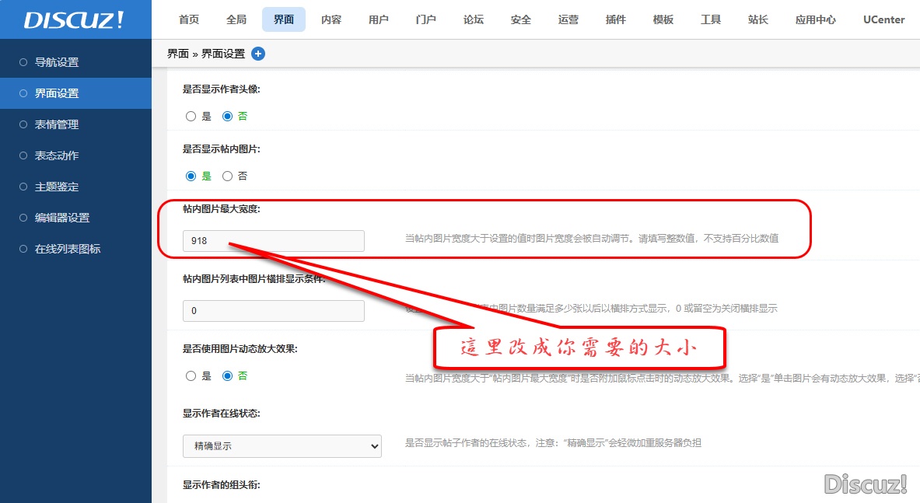Select 否 for 是否显示帖内图片
The width and height of the screenshot is (920, 503).
(228, 176)
